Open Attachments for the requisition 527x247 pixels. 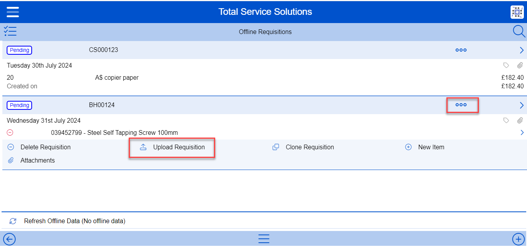(x=31, y=161)
